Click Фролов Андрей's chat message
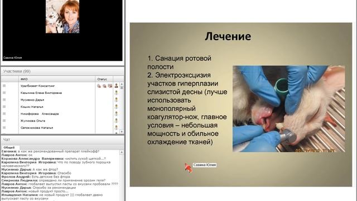This screenshot has height=201, width=357. [36, 176]
